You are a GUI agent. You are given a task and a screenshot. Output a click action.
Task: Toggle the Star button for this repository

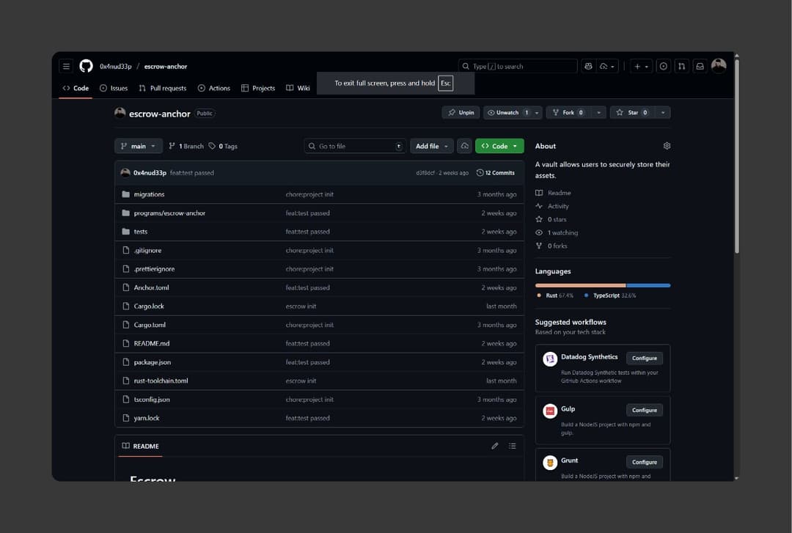(x=632, y=113)
